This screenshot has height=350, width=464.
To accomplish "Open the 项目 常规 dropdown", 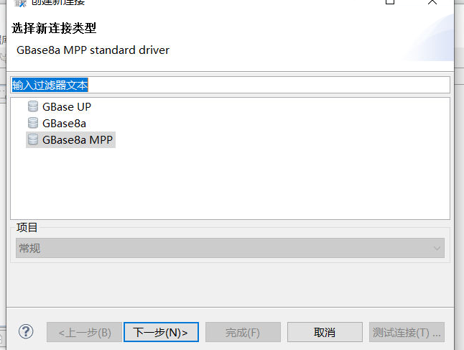I will tap(230, 248).
